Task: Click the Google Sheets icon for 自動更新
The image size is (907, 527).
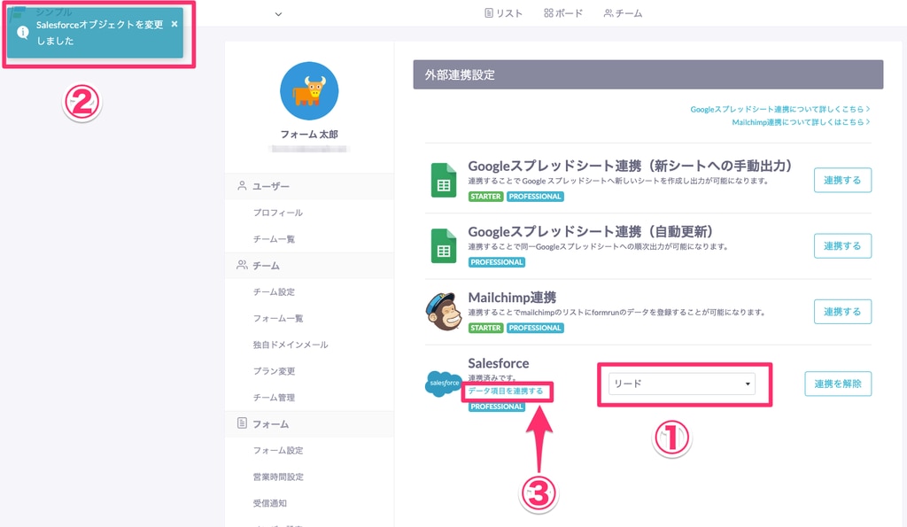Action: click(444, 246)
